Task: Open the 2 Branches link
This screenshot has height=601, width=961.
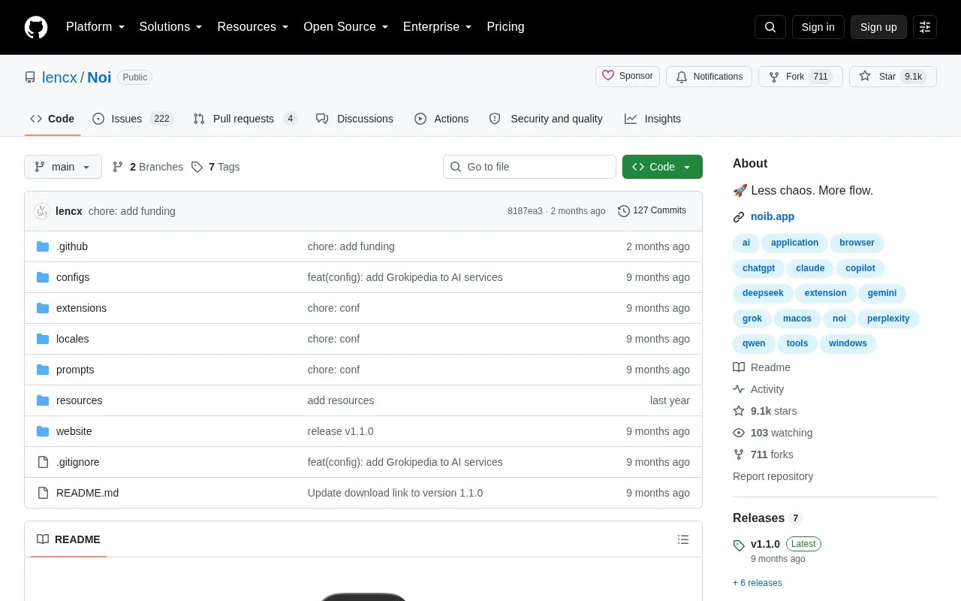Action: pos(148,167)
